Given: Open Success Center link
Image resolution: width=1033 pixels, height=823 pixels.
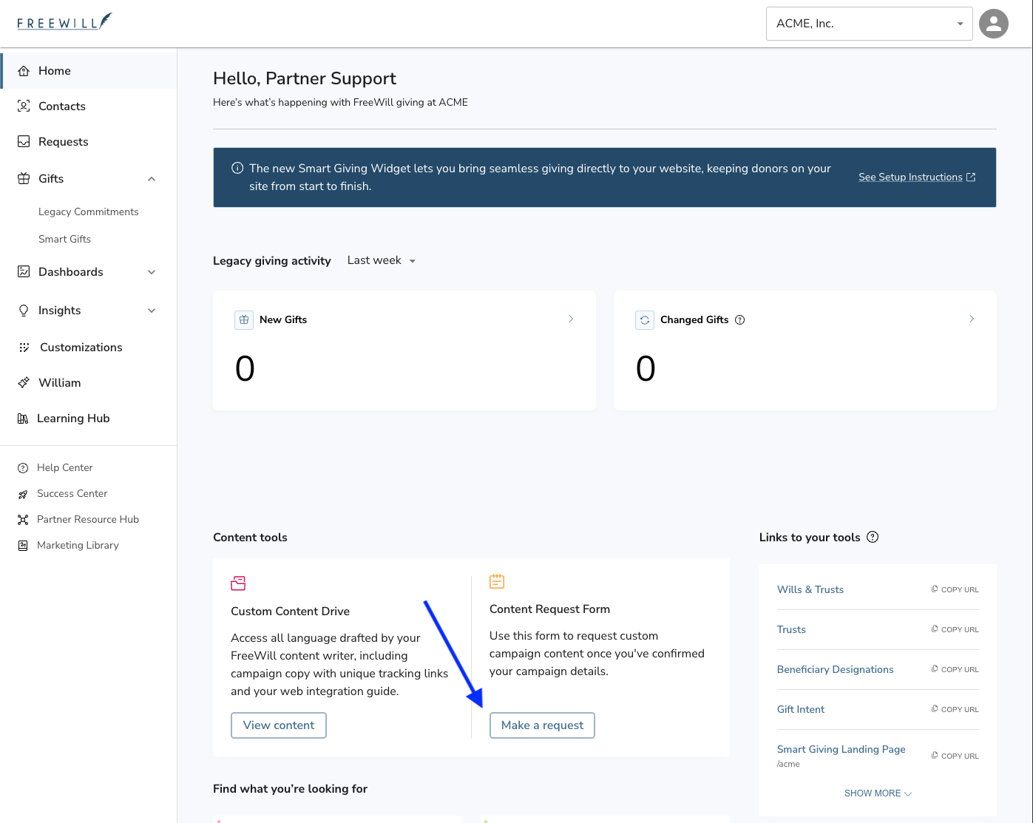Looking at the screenshot, I should [x=72, y=494].
